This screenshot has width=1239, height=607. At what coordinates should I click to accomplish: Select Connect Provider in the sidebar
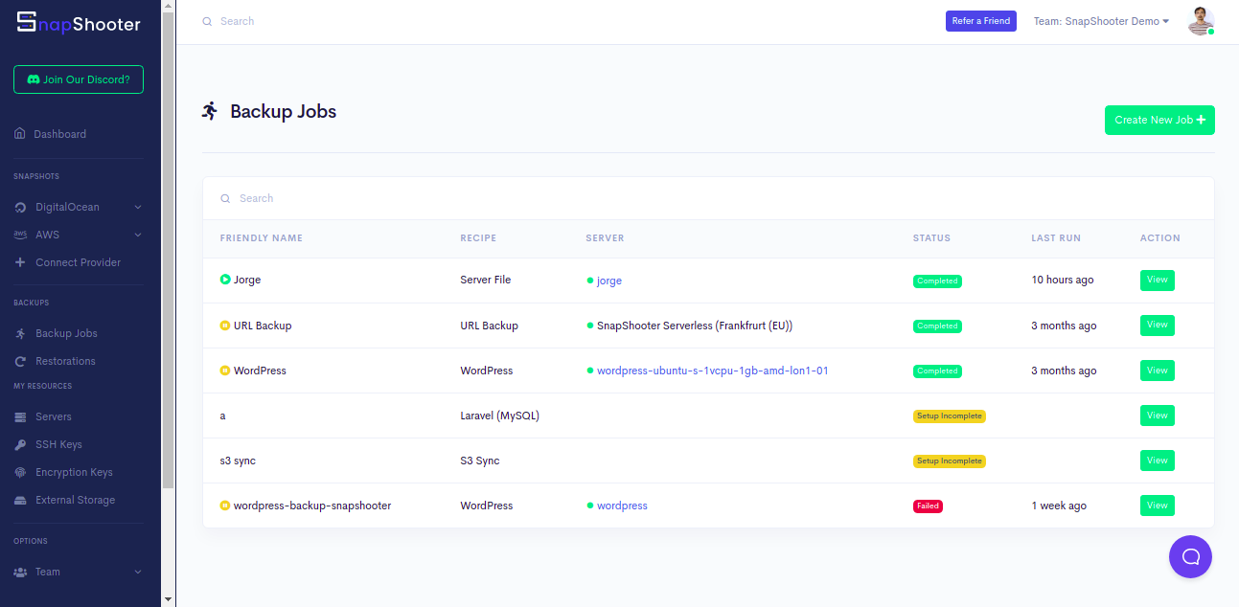pyautogui.click(x=79, y=262)
